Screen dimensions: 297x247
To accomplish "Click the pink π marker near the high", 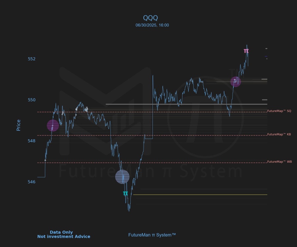I will click(246, 51).
